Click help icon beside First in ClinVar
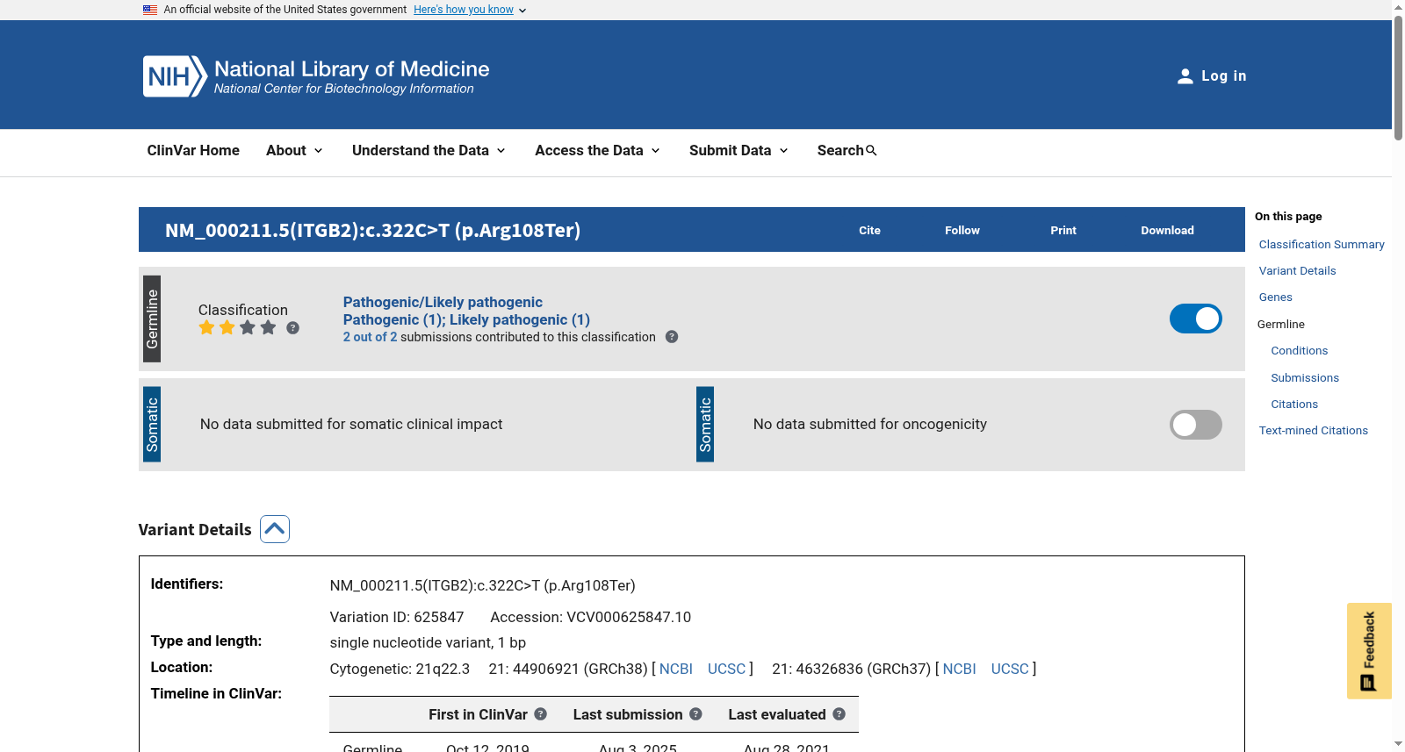 (x=541, y=714)
